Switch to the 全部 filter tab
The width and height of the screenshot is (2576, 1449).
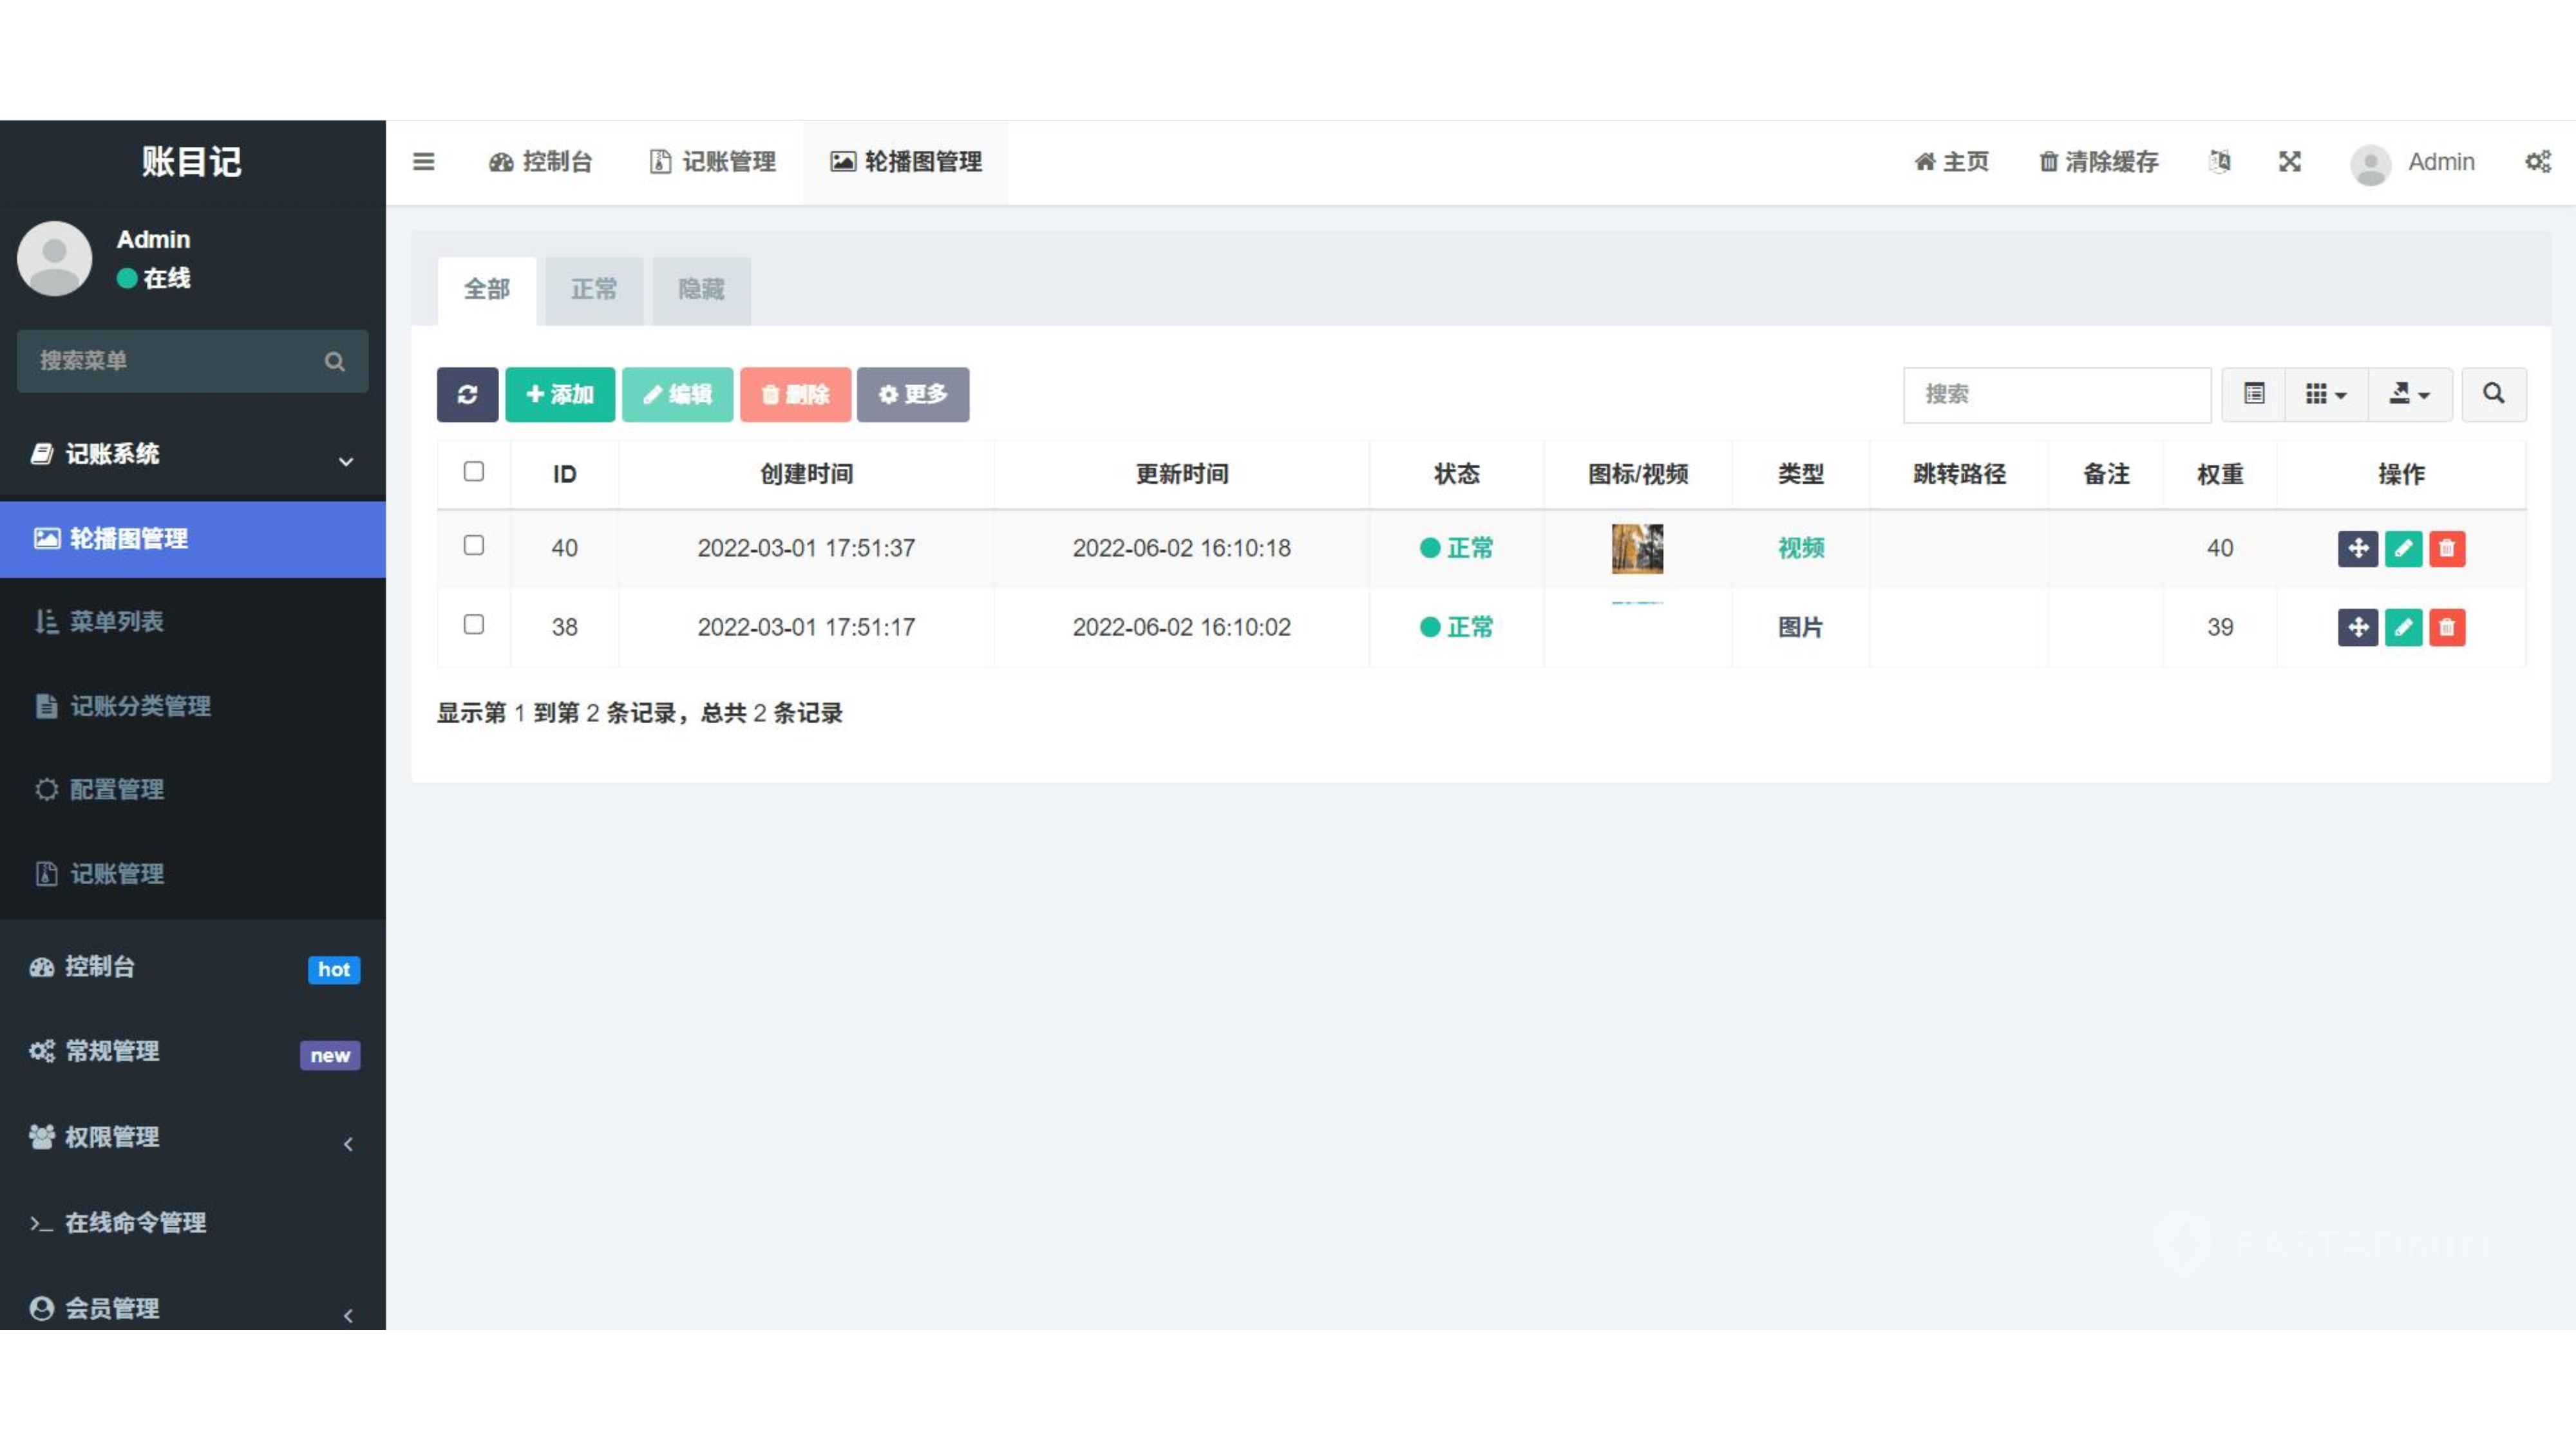pyautogui.click(x=487, y=290)
